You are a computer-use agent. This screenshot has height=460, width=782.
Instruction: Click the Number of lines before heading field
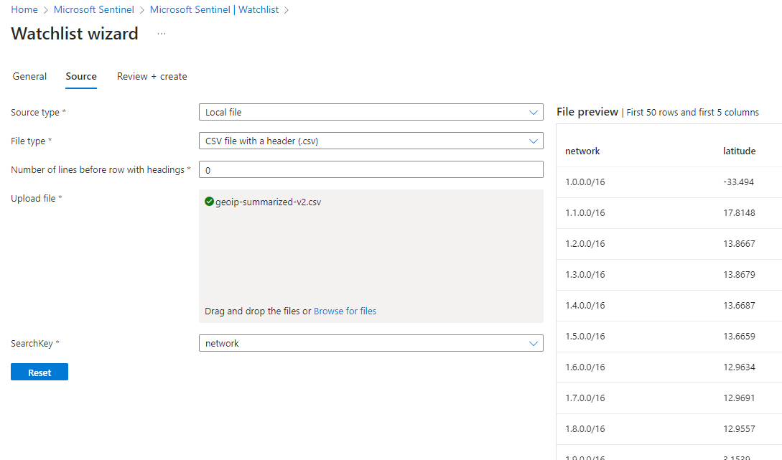(x=371, y=169)
